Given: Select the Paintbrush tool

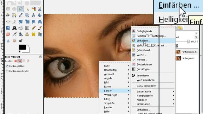Looking at the screenshot, I should click(40, 28).
